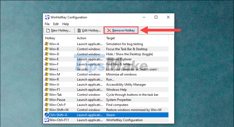Click the Windows flag icon beside Win+M
Viewport: 234px width, 127px height.
pyautogui.click(x=47, y=74)
